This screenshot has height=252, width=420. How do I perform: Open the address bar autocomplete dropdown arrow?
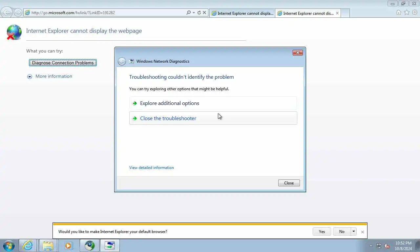coord(194,12)
